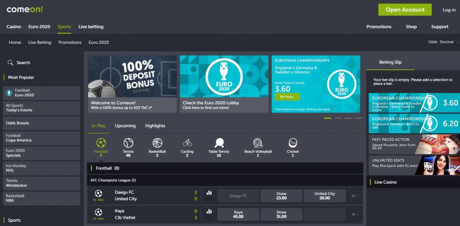The height and width of the screenshot is (226, 460).
Task: Open the Check the Euro 2020 Lobby banner
Action: [224, 84]
